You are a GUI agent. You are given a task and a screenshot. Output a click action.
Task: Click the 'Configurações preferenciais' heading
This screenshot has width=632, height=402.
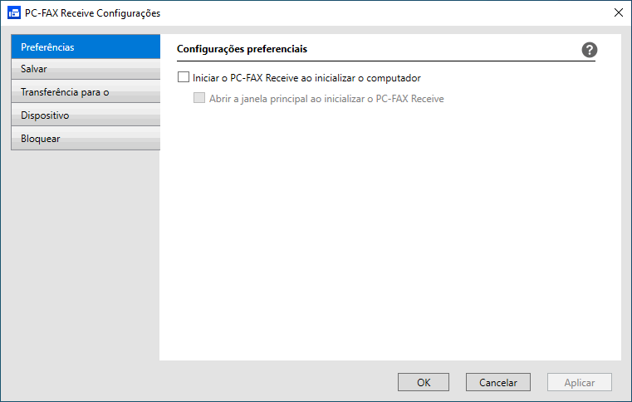click(x=243, y=50)
